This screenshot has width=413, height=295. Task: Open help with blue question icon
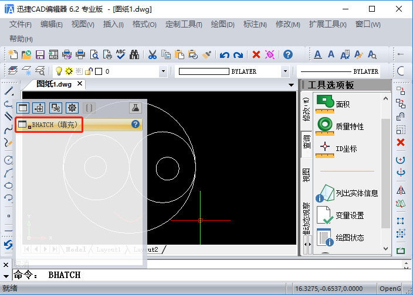288,54
